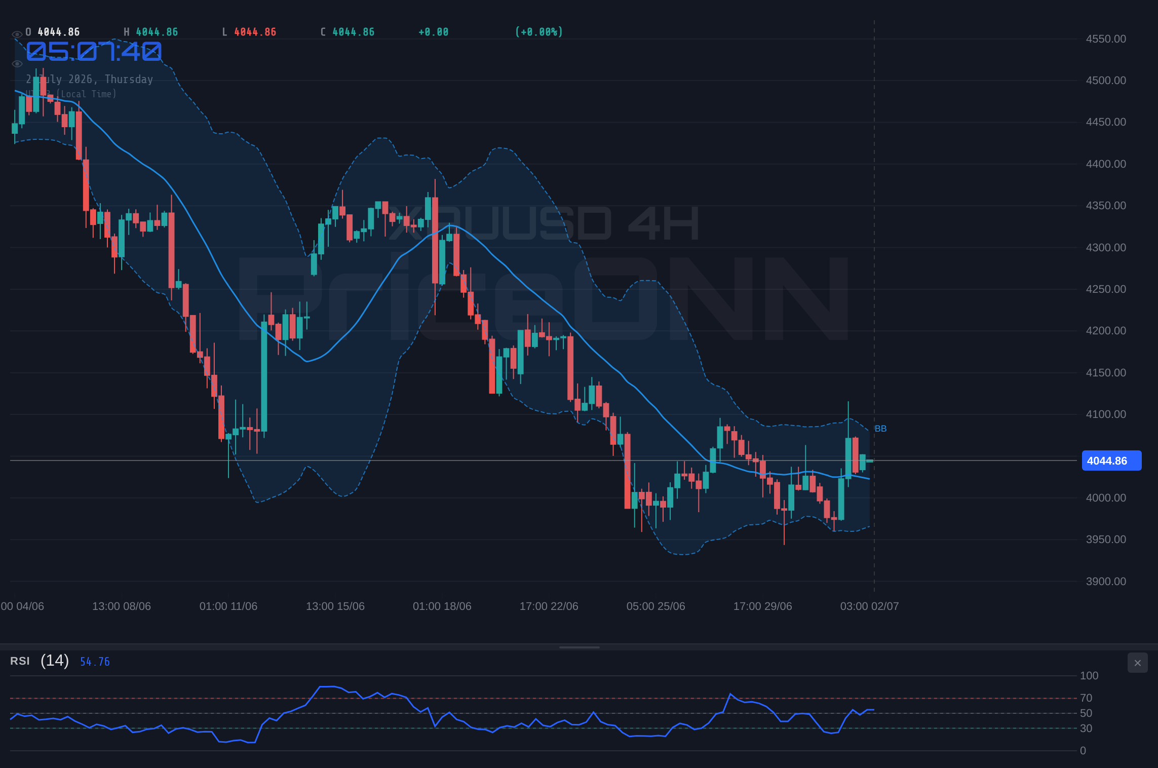Click the RSI period value (14)
The width and height of the screenshot is (1158, 768).
tap(55, 661)
